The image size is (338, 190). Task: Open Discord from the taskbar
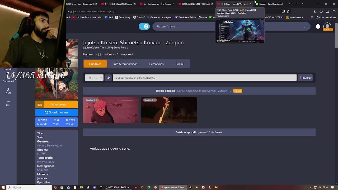pos(95,187)
